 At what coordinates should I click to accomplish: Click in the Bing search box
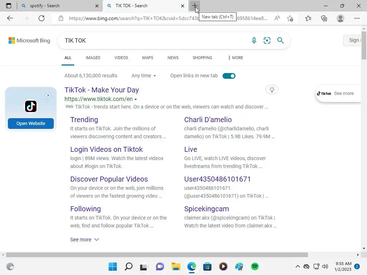click(154, 40)
